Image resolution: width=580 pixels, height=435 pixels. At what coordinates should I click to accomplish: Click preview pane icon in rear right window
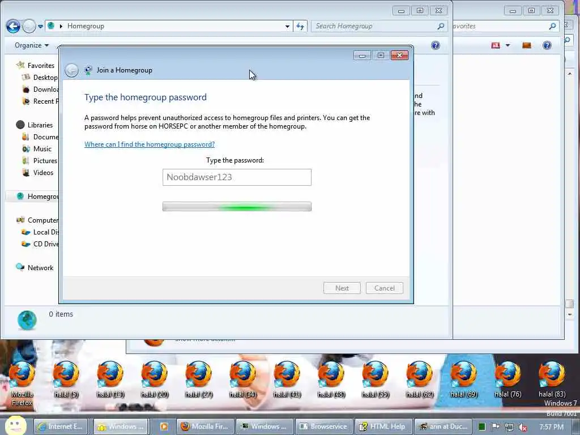526,45
